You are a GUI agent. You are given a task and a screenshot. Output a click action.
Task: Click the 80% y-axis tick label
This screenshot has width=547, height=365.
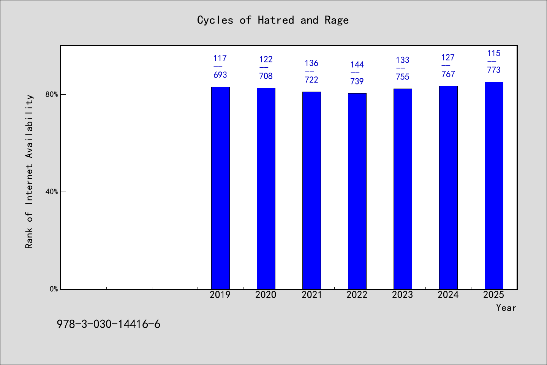pyautogui.click(x=52, y=94)
